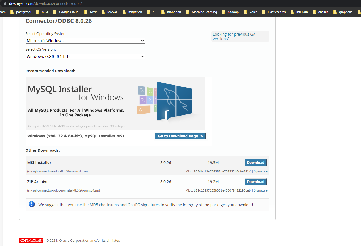Click the MySQL Installer for Windows banner
Image resolution: width=361 pixels, height=246 pixels.
pos(115,103)
